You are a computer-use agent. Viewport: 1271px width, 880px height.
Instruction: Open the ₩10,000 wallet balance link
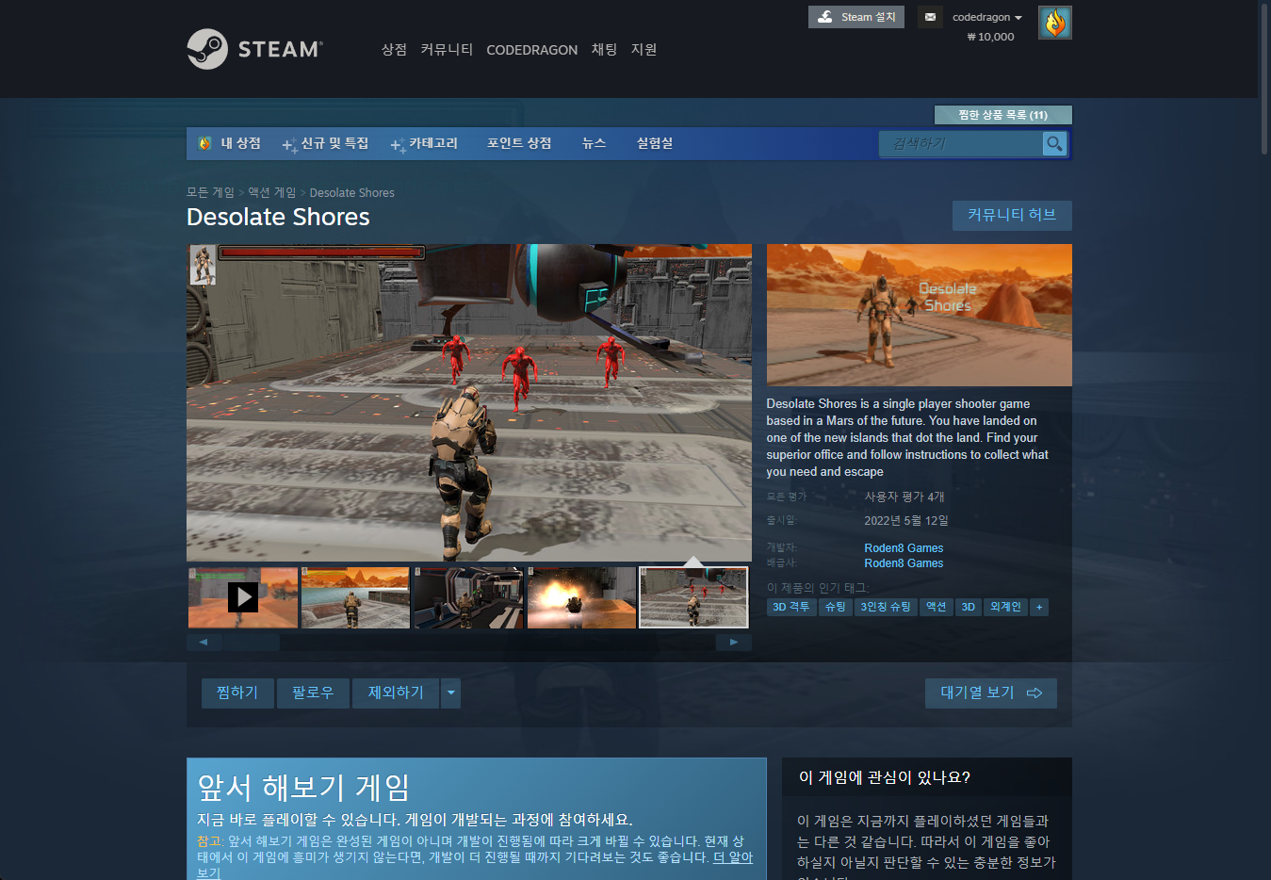[x=990, y=37]
